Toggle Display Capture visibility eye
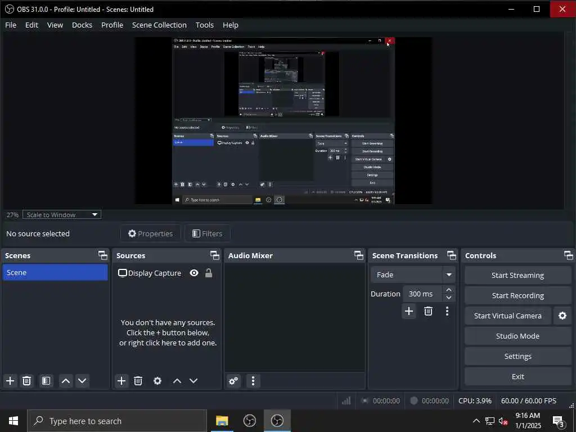Screen dimensions: 576x432 (x=194, y=273)
